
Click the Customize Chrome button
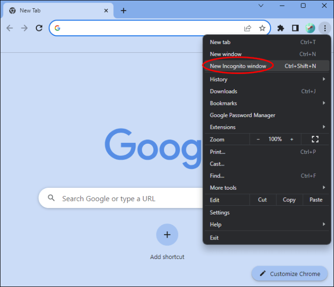tap(289, 273)
